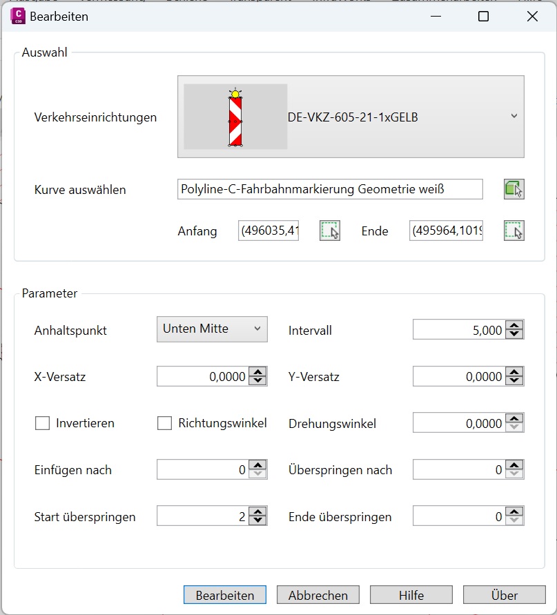Expand the Anhaltspunkt Unten Mitte dropdown
The image size is (557, 615).
point(212,329)
